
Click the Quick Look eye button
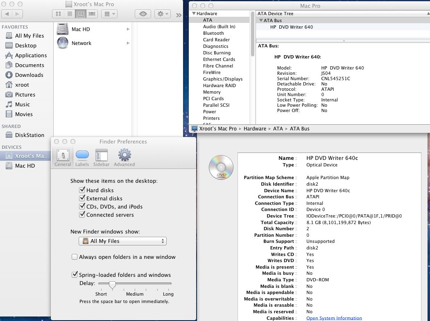pos(143,14)
